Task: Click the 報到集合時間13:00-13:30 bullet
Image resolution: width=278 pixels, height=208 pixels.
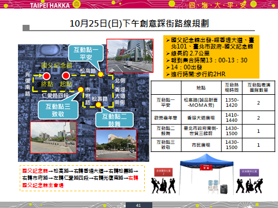Action: [x=207, y=60]
